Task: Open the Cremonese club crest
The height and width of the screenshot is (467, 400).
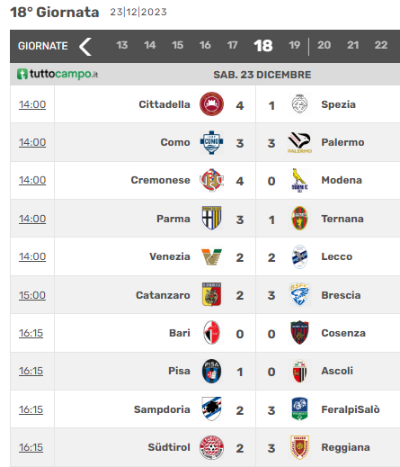Action: (211, 180)
